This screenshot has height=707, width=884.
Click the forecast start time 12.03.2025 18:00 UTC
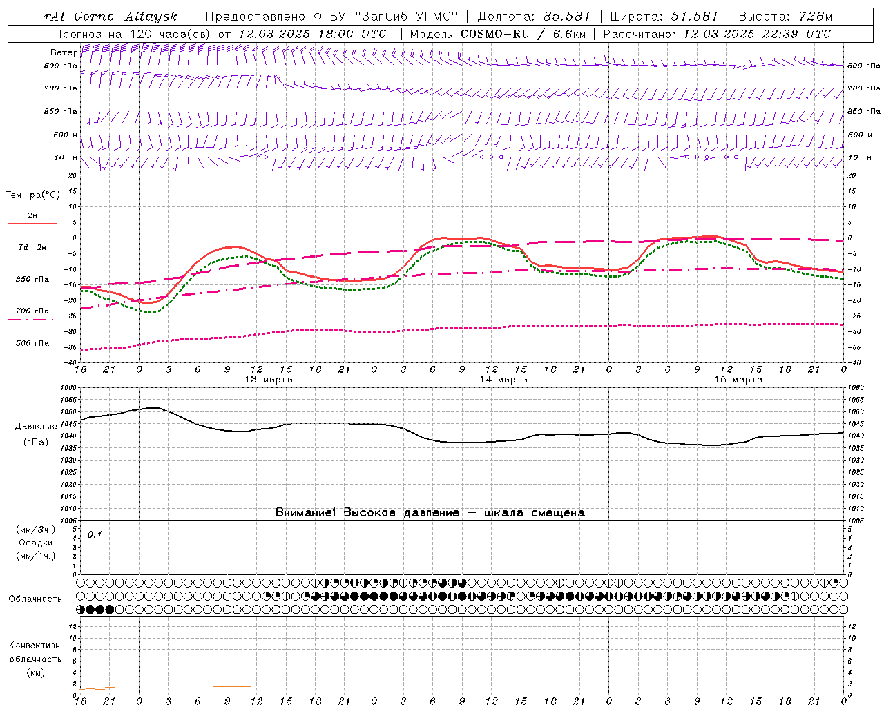click(x=312, y=34)
